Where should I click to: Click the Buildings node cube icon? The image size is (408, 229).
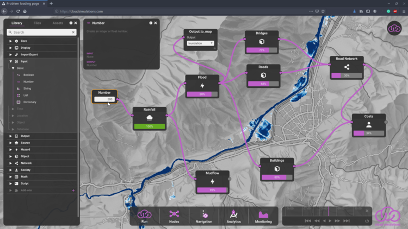pos(277,169)
